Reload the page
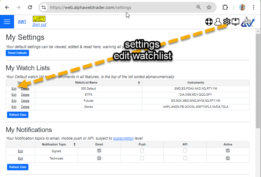Viewport: 261px width, 177px height. click(30, 7)
